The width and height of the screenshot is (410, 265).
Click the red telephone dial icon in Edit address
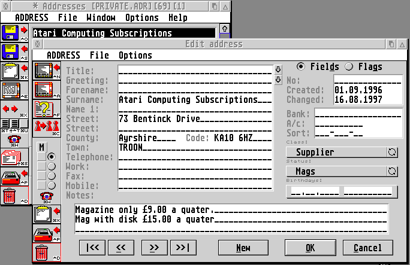47,197
